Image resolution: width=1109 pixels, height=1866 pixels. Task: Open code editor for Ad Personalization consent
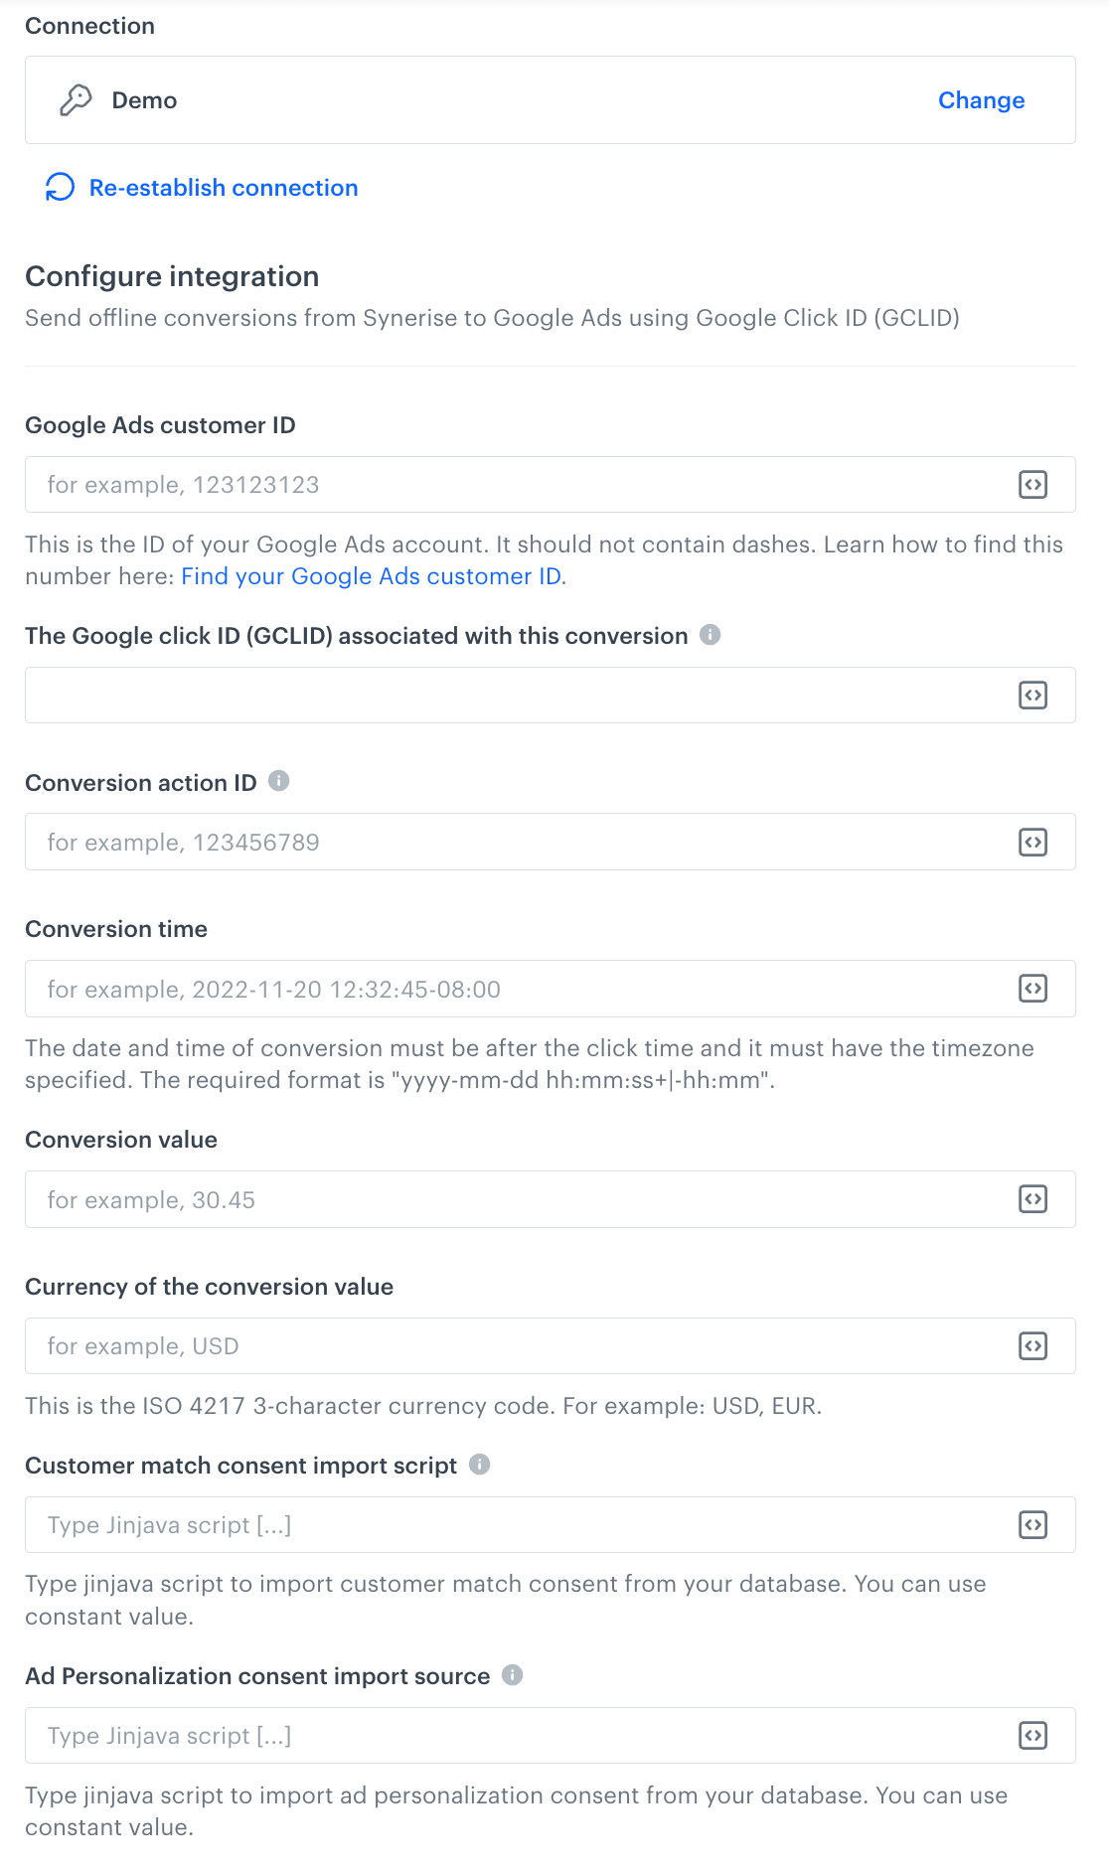point(1033,1736)
